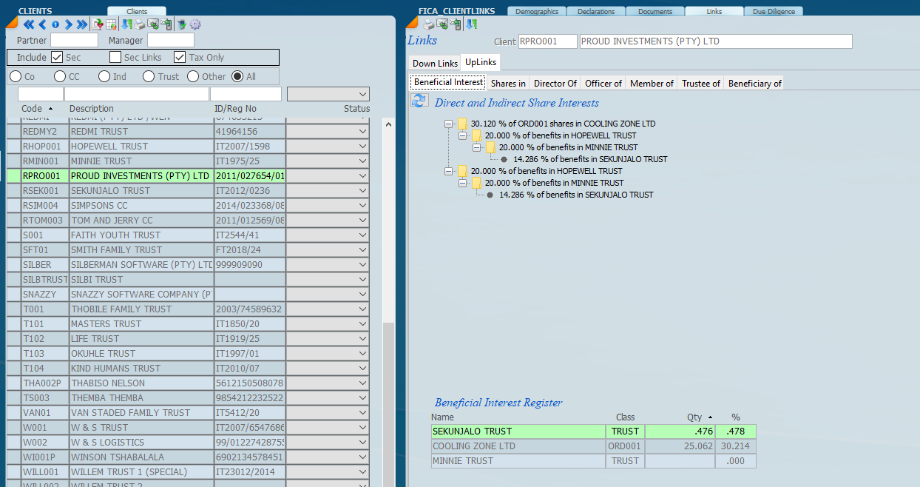Switch to Down Links tab
Screen dimensions: 920x487
click(435, 63)
